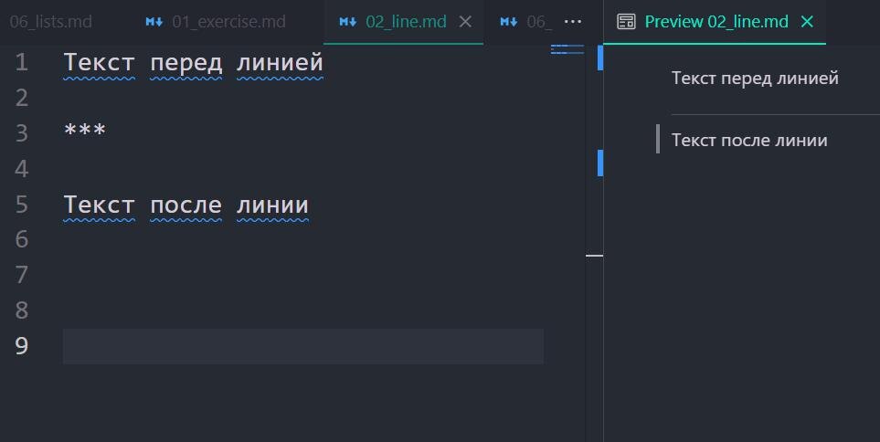Image resolution: width=880 pixels, height=442 pixels.
Task: Click upper blue marker in overview ruler
Action: 600,58
